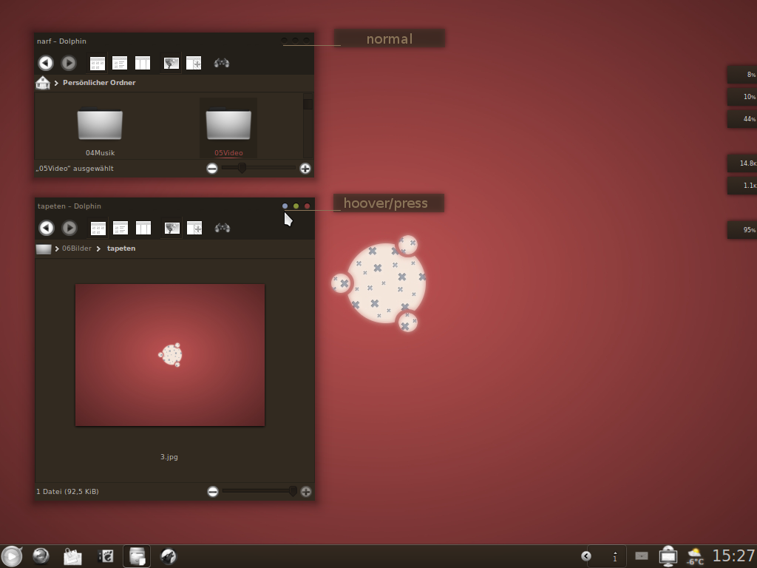Zoom in icons in narf window

[305, 169]
